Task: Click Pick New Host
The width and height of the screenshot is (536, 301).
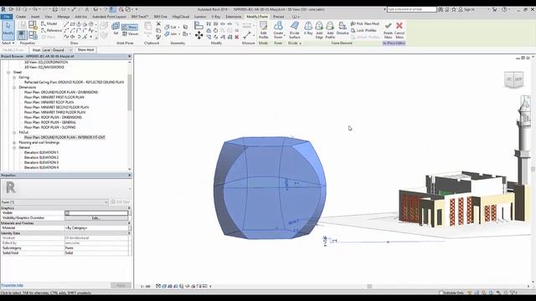Action: 365,23
